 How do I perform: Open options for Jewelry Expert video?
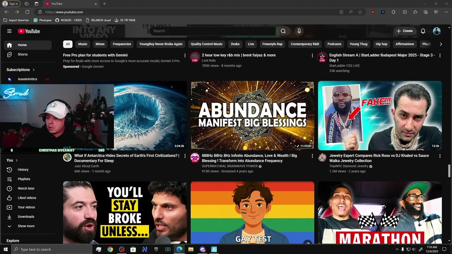[x=440, y=156]
